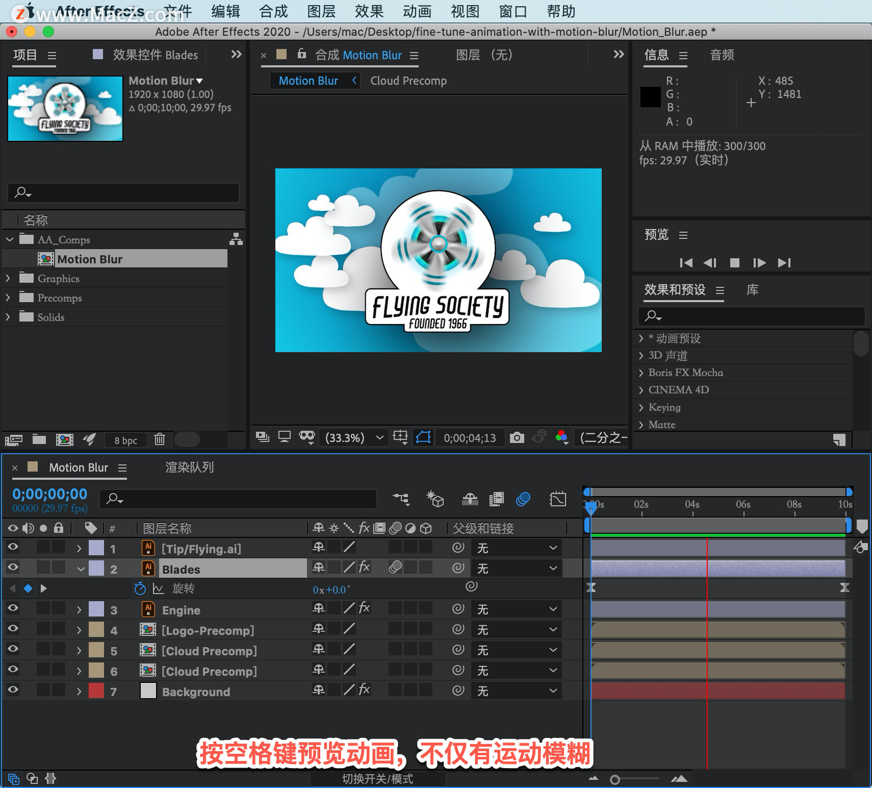This screenshot has height=788, width=872.
Task: Collapse the AA_Comps folder
Action: pos(10,239)
